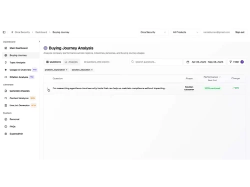
Task: Open Google AI Overview page
Action: click(x=20, y=70)
